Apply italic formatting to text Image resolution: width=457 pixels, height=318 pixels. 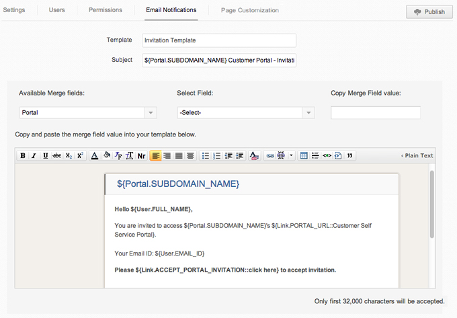click(x=34, y=155)
